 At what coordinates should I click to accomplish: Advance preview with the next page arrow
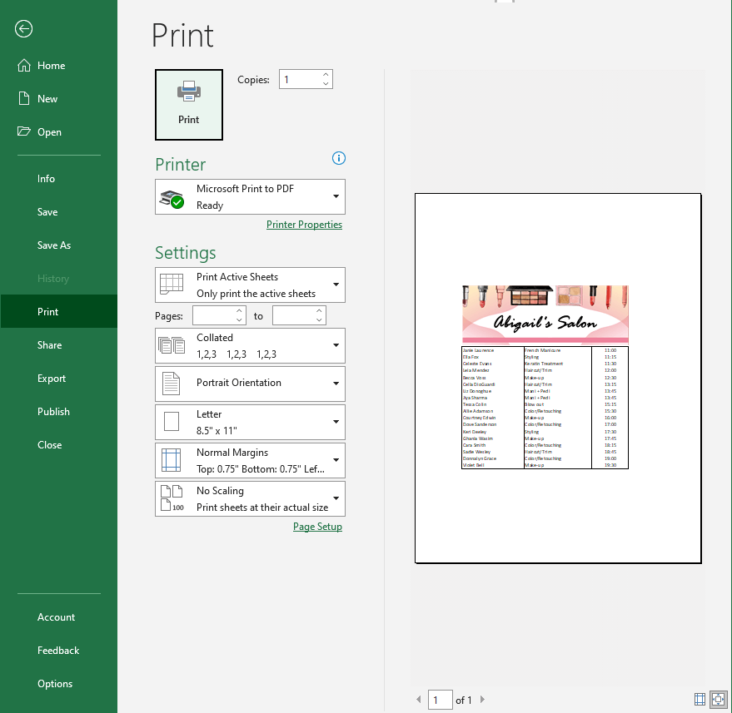(481, 700)
